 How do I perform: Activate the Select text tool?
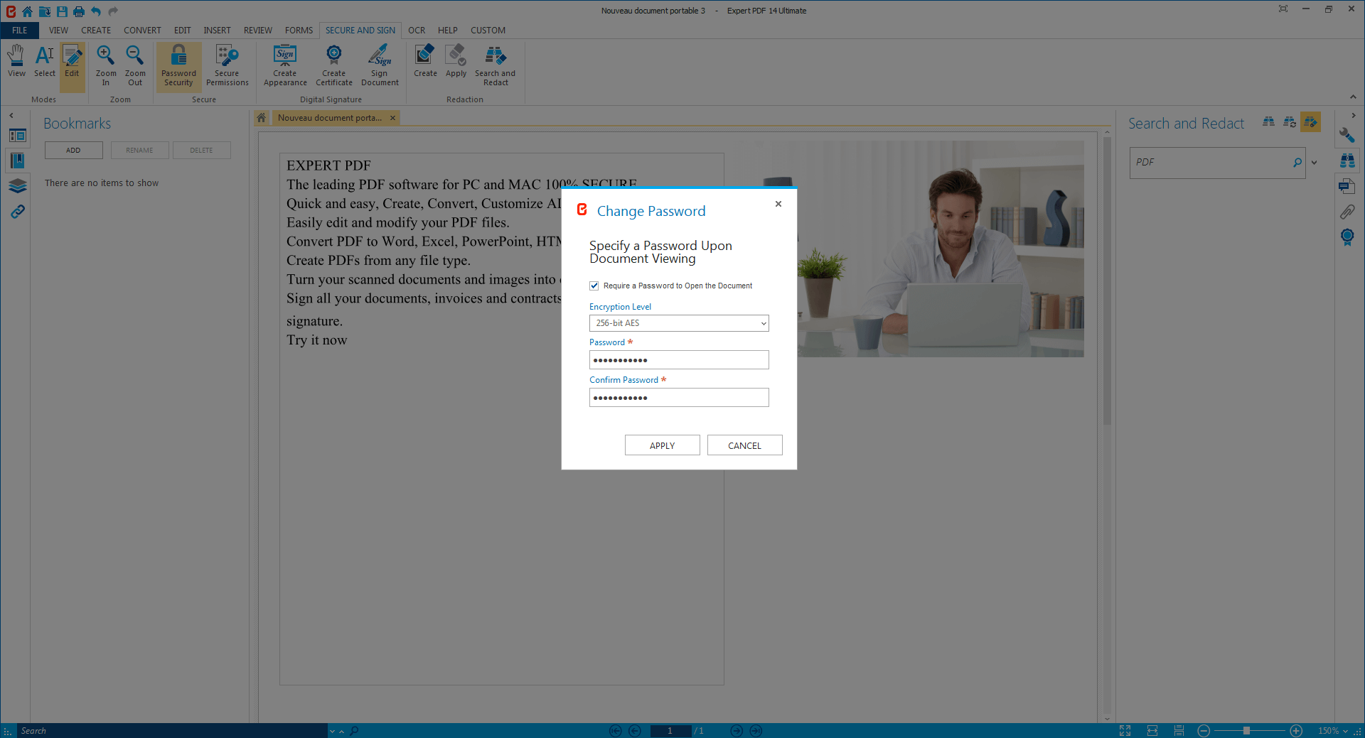[x=45, y=61]
